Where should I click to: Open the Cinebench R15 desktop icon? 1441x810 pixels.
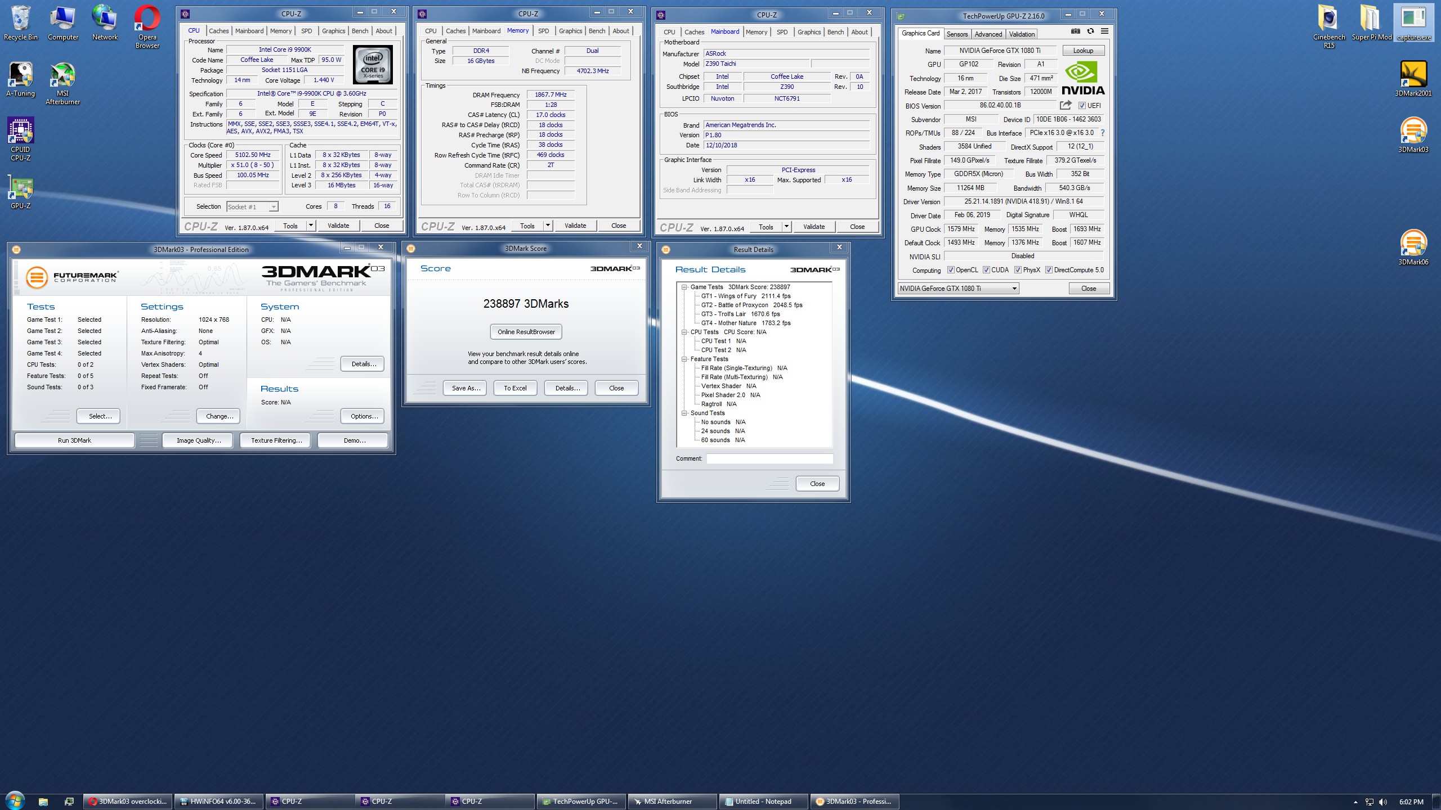tap(1329, 27)
